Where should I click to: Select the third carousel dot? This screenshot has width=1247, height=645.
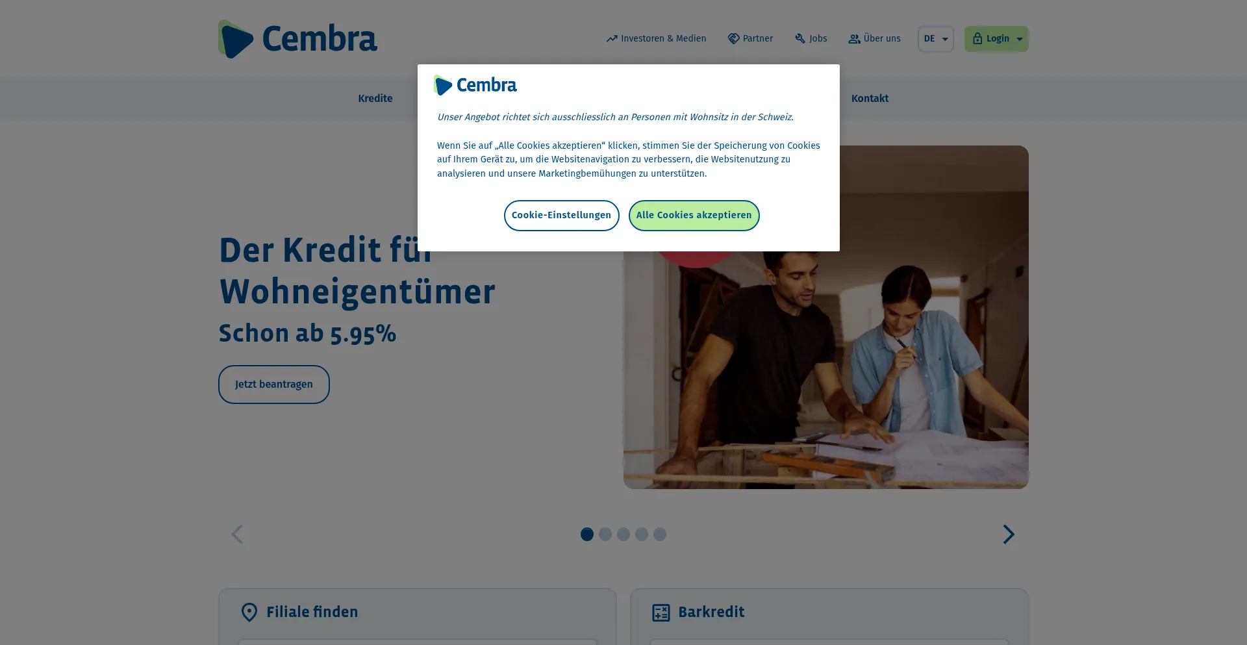coord(623,534)
